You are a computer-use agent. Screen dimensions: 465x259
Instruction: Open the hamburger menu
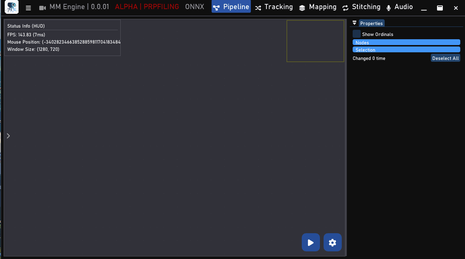click(28, 7)
